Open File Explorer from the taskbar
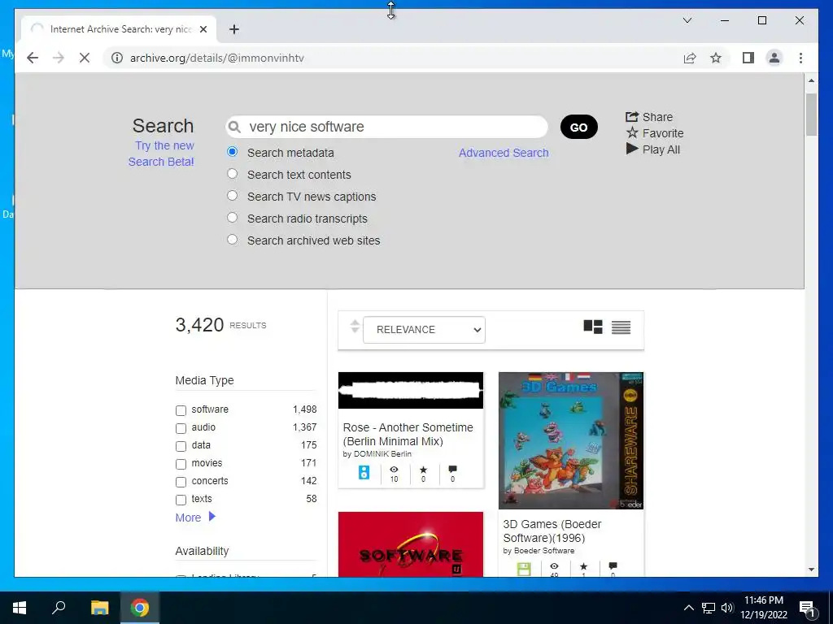The width and height of the screenshot is (833, 624). tap(99, 608)
